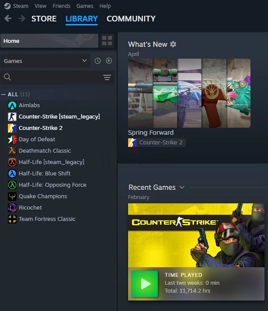Switch to the STORE tab

(x=44, y=19)
